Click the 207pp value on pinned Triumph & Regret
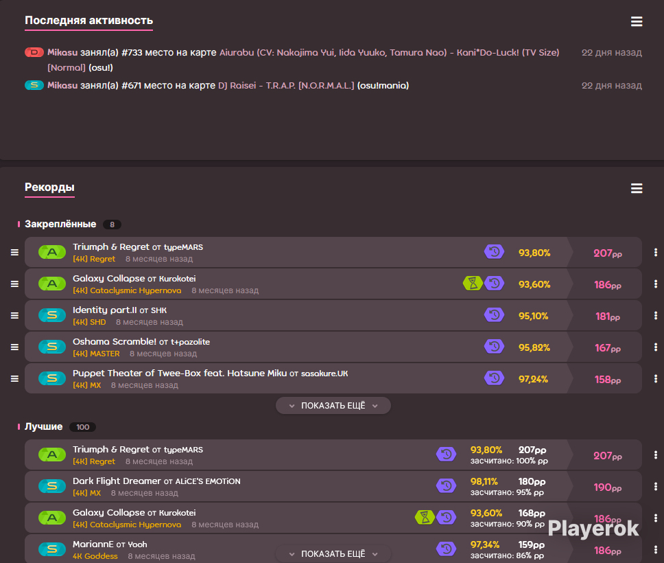Image resolution: width=664 pixels, height=563 pixels. (608, 253)
